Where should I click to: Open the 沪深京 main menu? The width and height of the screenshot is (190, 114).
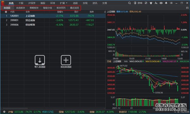pos(32,3)
